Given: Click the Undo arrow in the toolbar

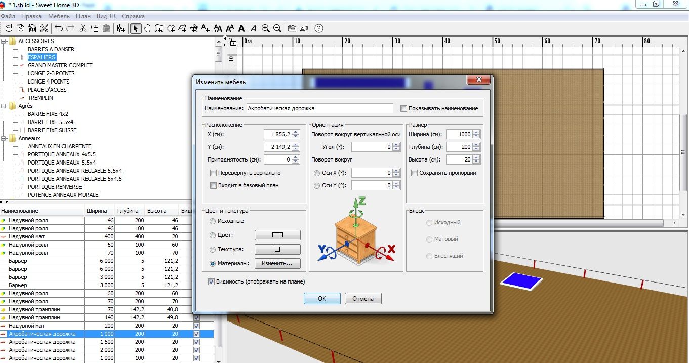Looking at the screenshot, I should click(59, 28).
